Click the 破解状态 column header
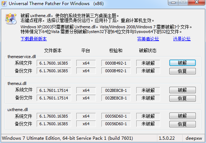Viewport: 206px width, 143px height. click(x=148, y=50)
